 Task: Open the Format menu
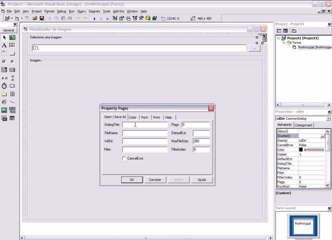49,11
